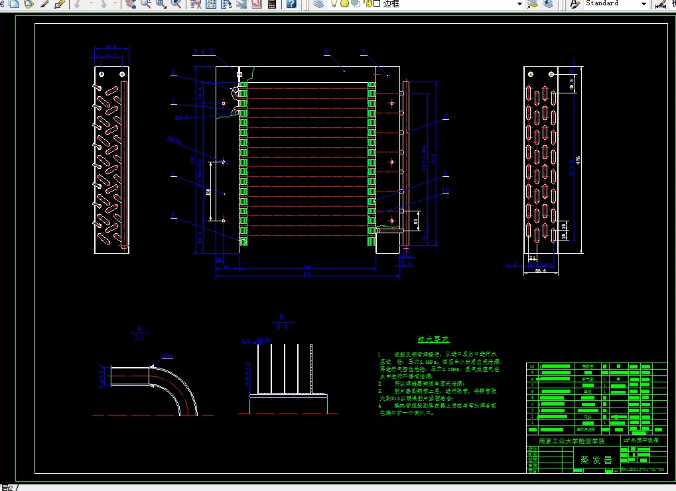Click the Paste clipboard icon
Image resolution: width=676 pixels, height=491 pixels.
(x=29, y=3)
